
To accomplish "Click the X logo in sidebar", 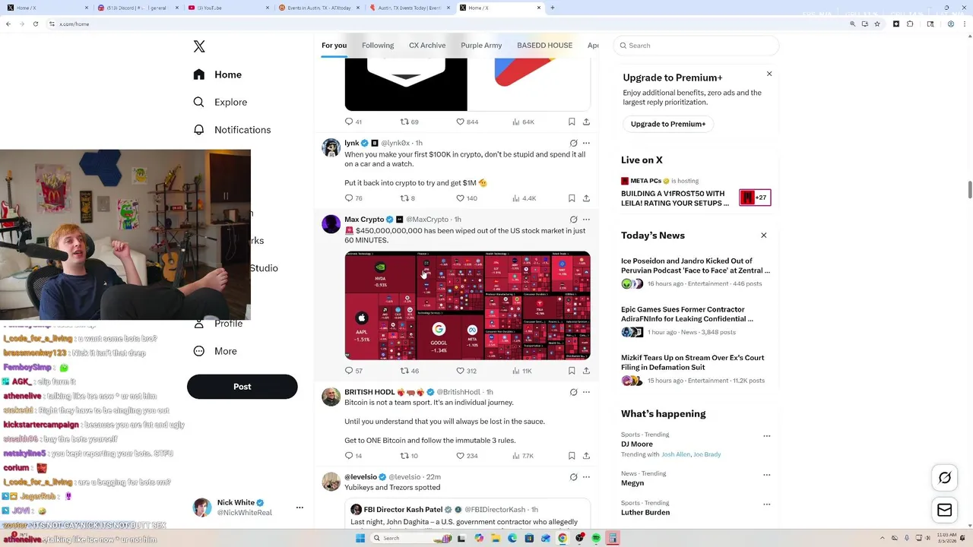I will [199, 46].
